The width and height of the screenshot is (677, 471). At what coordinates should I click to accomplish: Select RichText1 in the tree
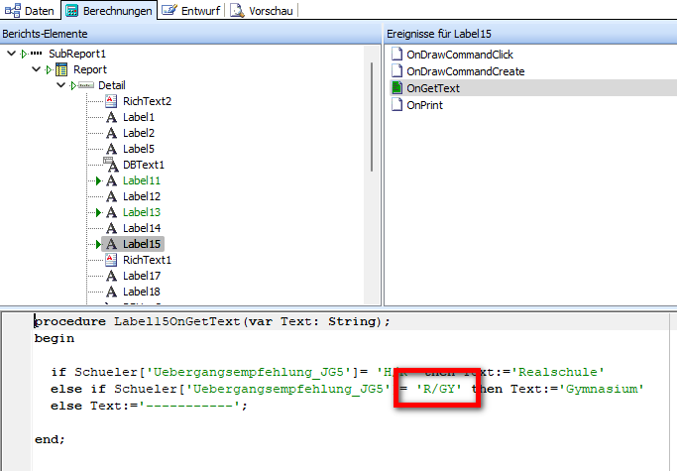[147, 260]
